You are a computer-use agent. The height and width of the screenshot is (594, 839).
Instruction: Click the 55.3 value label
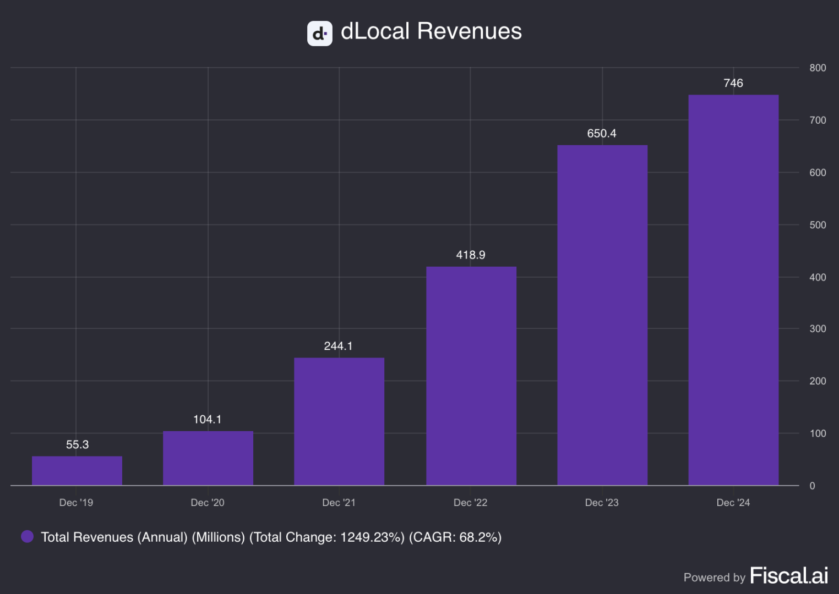(x=77, y=444)
